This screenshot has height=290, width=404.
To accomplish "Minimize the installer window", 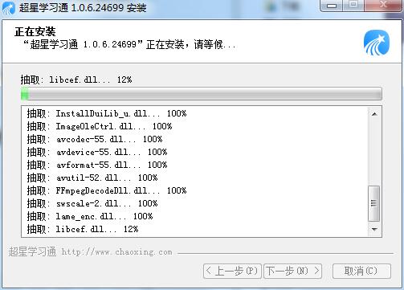I will (x=332, y=6).
